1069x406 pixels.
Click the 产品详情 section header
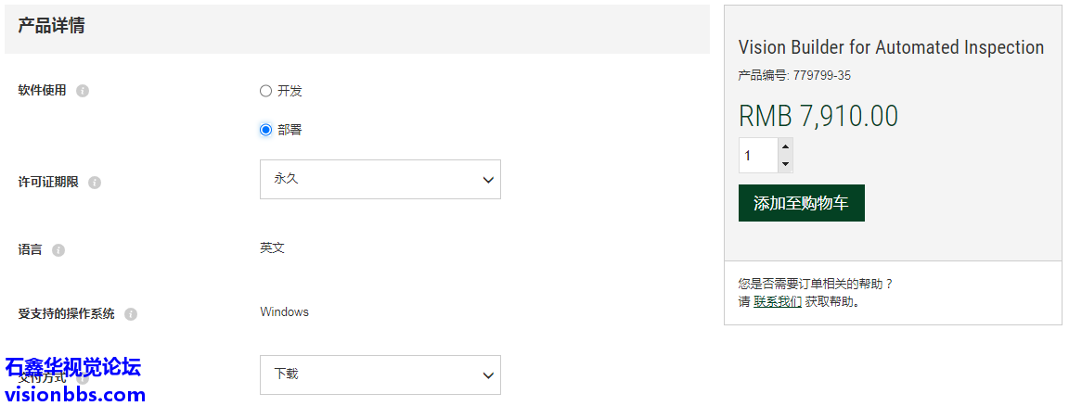point(52,26)
